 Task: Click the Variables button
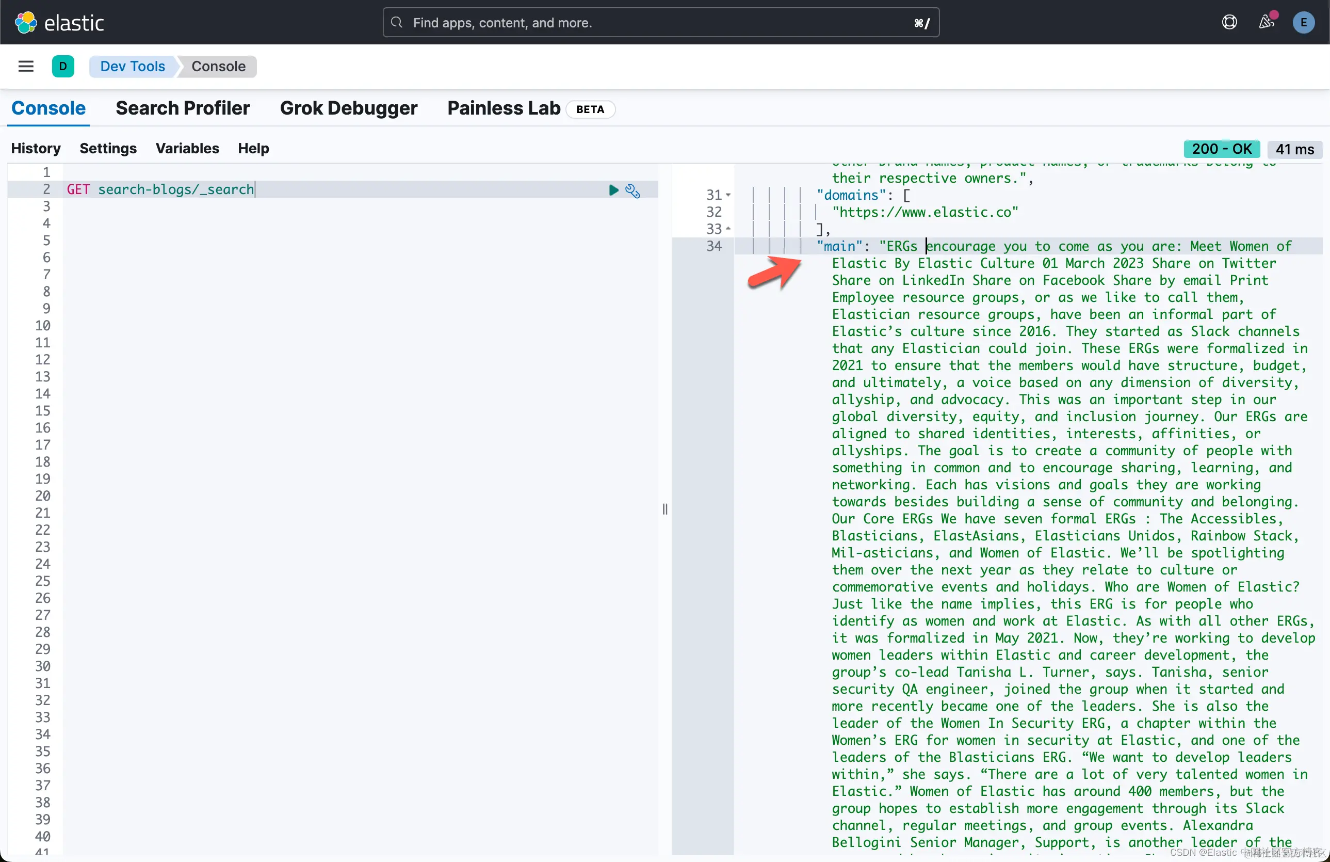(x=187, y=148)
